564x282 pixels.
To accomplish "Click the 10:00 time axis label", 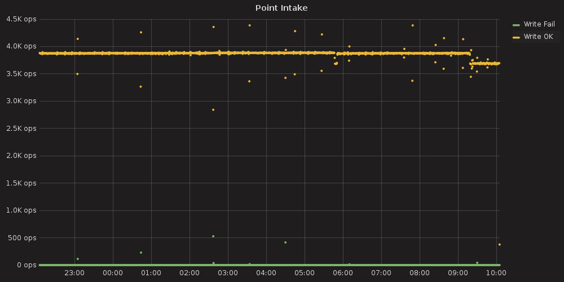I will coord(496,272).
